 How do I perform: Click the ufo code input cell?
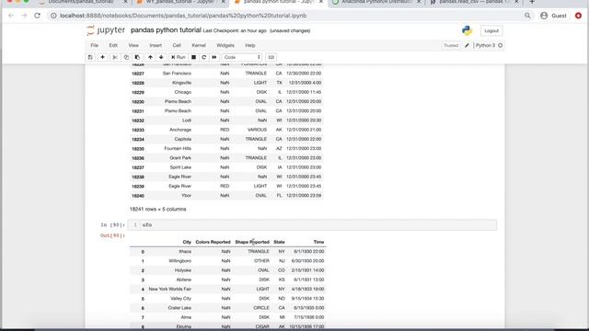point(312,224)
